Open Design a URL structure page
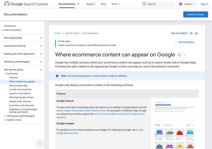Viewport: 212px width, 149px height. (x=20, y=101)
